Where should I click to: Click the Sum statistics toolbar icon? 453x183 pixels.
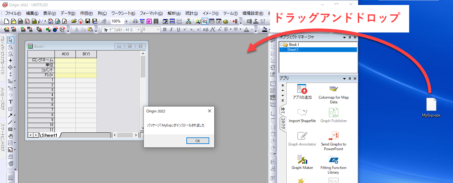(249, 21)
